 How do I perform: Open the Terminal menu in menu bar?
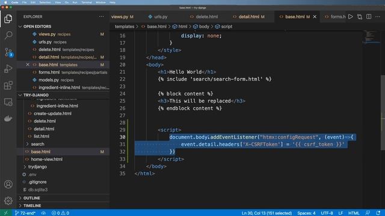[87, 2]
